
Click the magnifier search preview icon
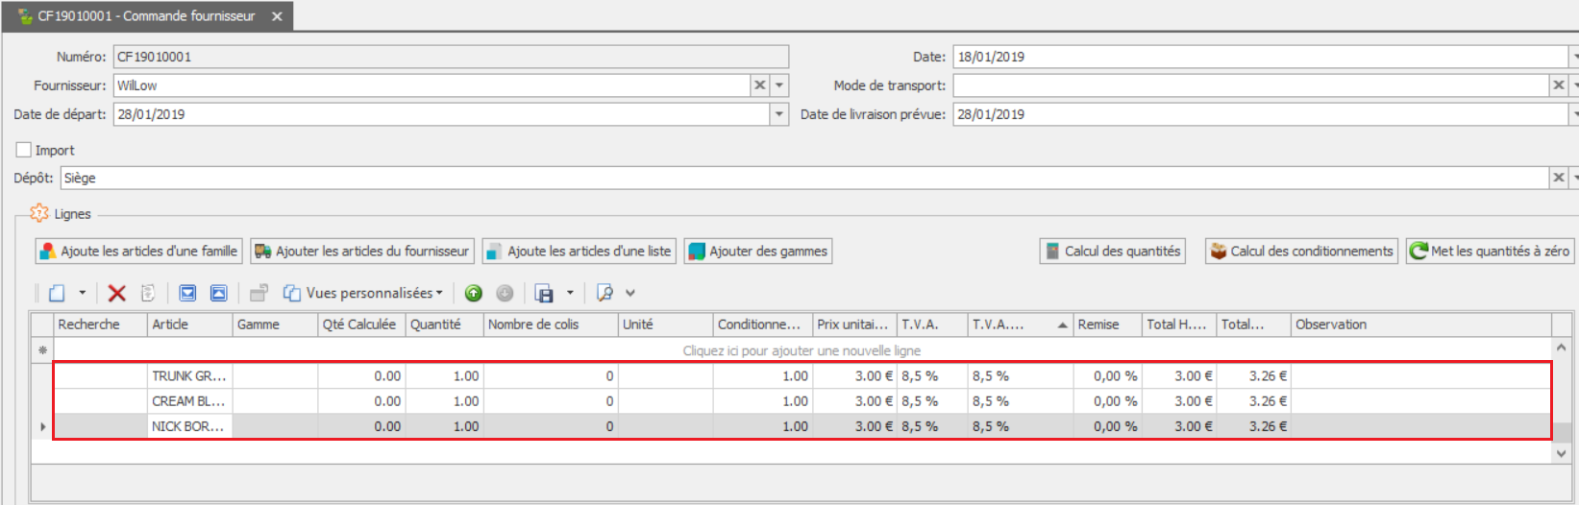coord(604,294)
